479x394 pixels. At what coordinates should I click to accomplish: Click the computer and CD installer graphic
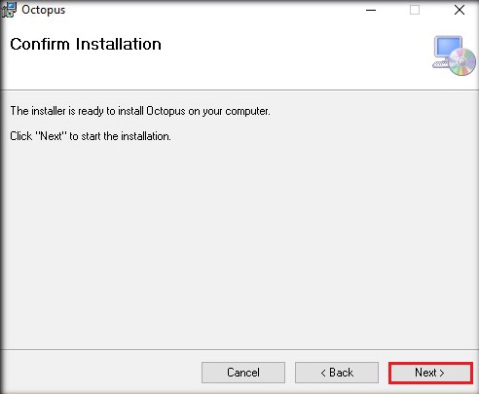(x=454, y=55)
